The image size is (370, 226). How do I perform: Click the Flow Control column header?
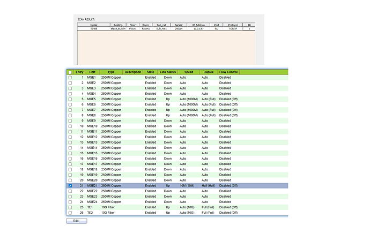pos(228,72)
